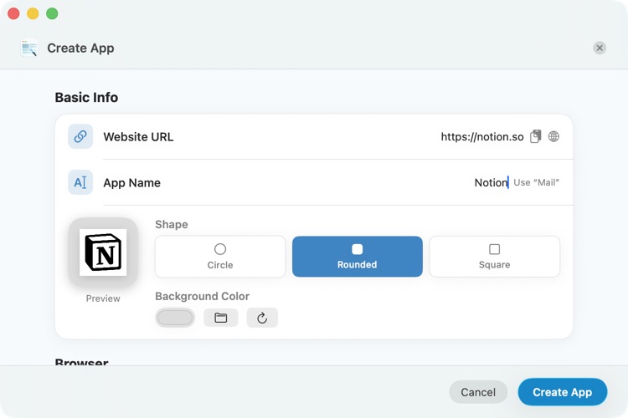
Task: Click the Create App window icon in header
Action: 29,48
